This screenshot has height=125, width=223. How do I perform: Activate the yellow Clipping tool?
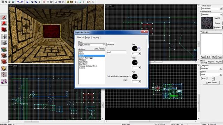[x=4, y=69]
